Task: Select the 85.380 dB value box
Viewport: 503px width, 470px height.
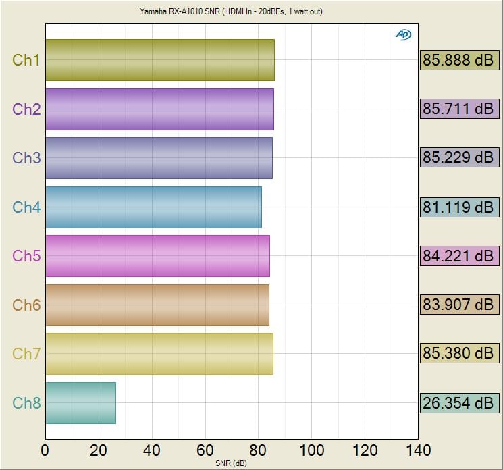Action: tap(459, 354)
